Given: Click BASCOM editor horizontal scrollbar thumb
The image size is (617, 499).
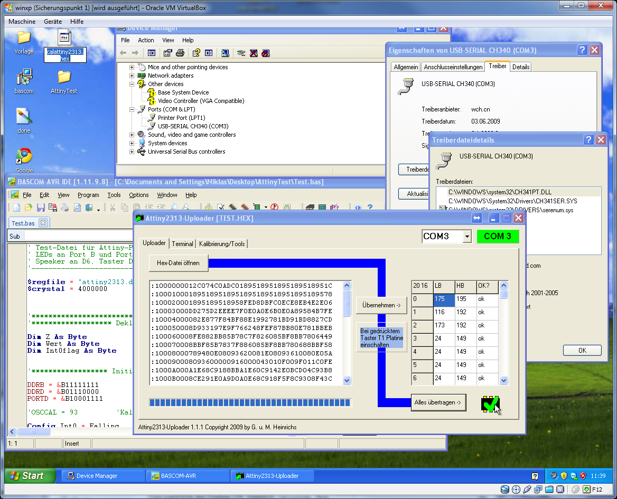Looking at the screenshot, I should tap(33, 432).
